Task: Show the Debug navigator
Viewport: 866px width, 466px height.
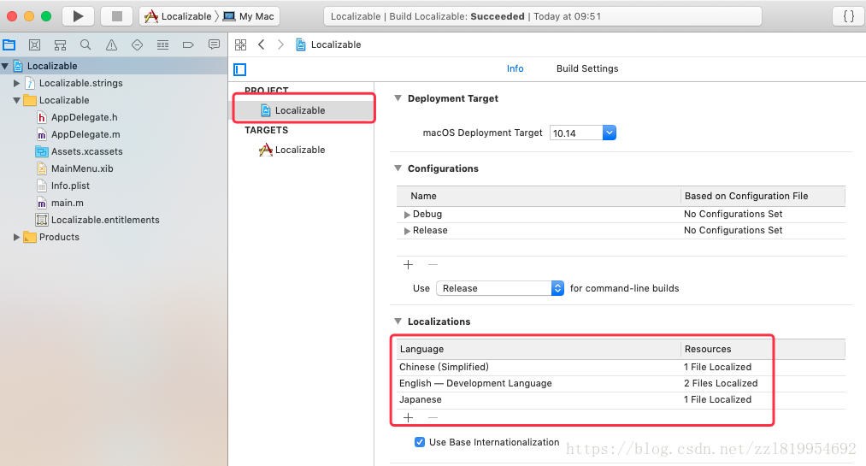Action: (x=162, y=44)
